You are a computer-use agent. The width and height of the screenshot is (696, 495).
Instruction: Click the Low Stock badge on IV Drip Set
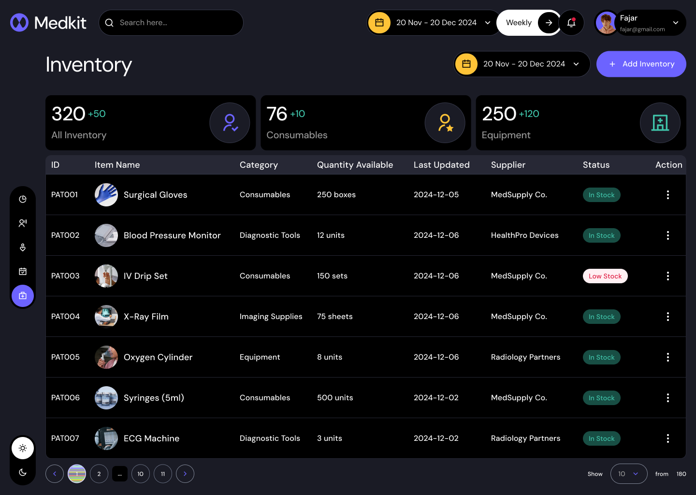(x=605, y=276)
